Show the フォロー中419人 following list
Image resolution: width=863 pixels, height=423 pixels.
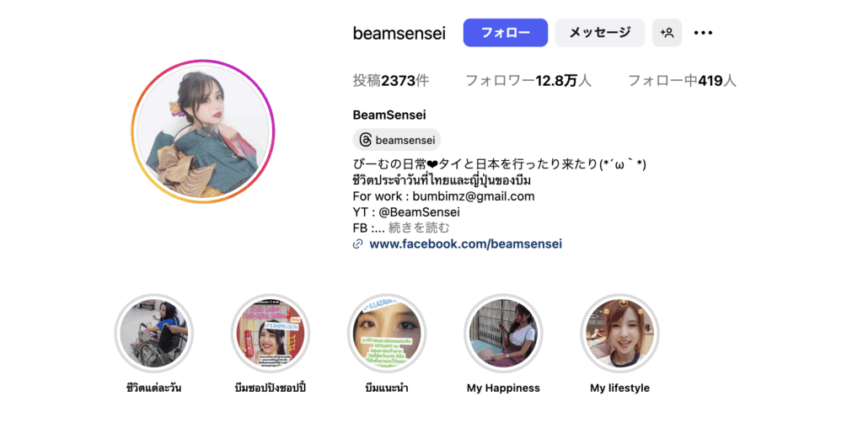682,82
